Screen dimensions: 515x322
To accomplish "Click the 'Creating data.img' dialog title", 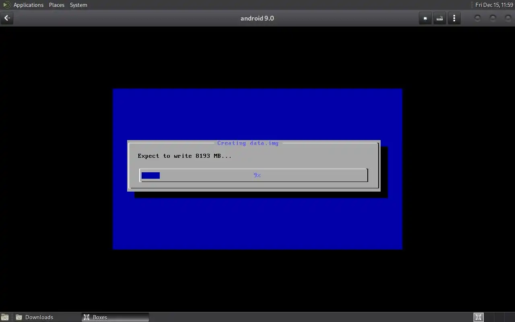I will pyautogui.click(x=248, y=143).
